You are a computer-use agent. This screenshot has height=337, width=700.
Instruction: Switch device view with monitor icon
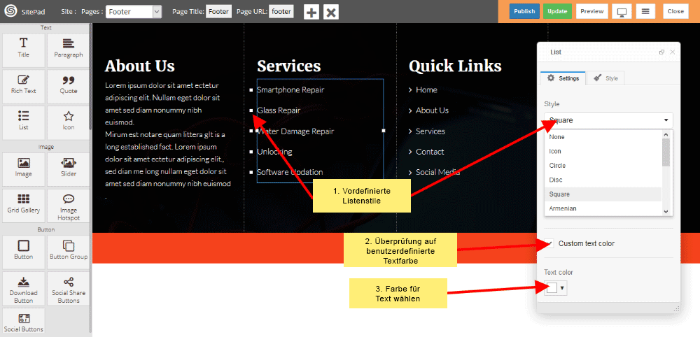click(622, 12)
